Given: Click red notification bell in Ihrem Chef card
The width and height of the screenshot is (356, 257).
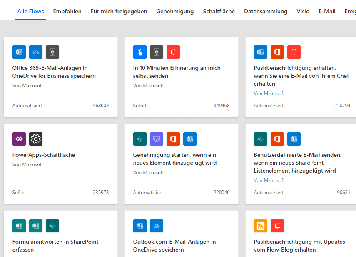Looking at the screenshot, I should pyautogui.click(x=294, y=52).
